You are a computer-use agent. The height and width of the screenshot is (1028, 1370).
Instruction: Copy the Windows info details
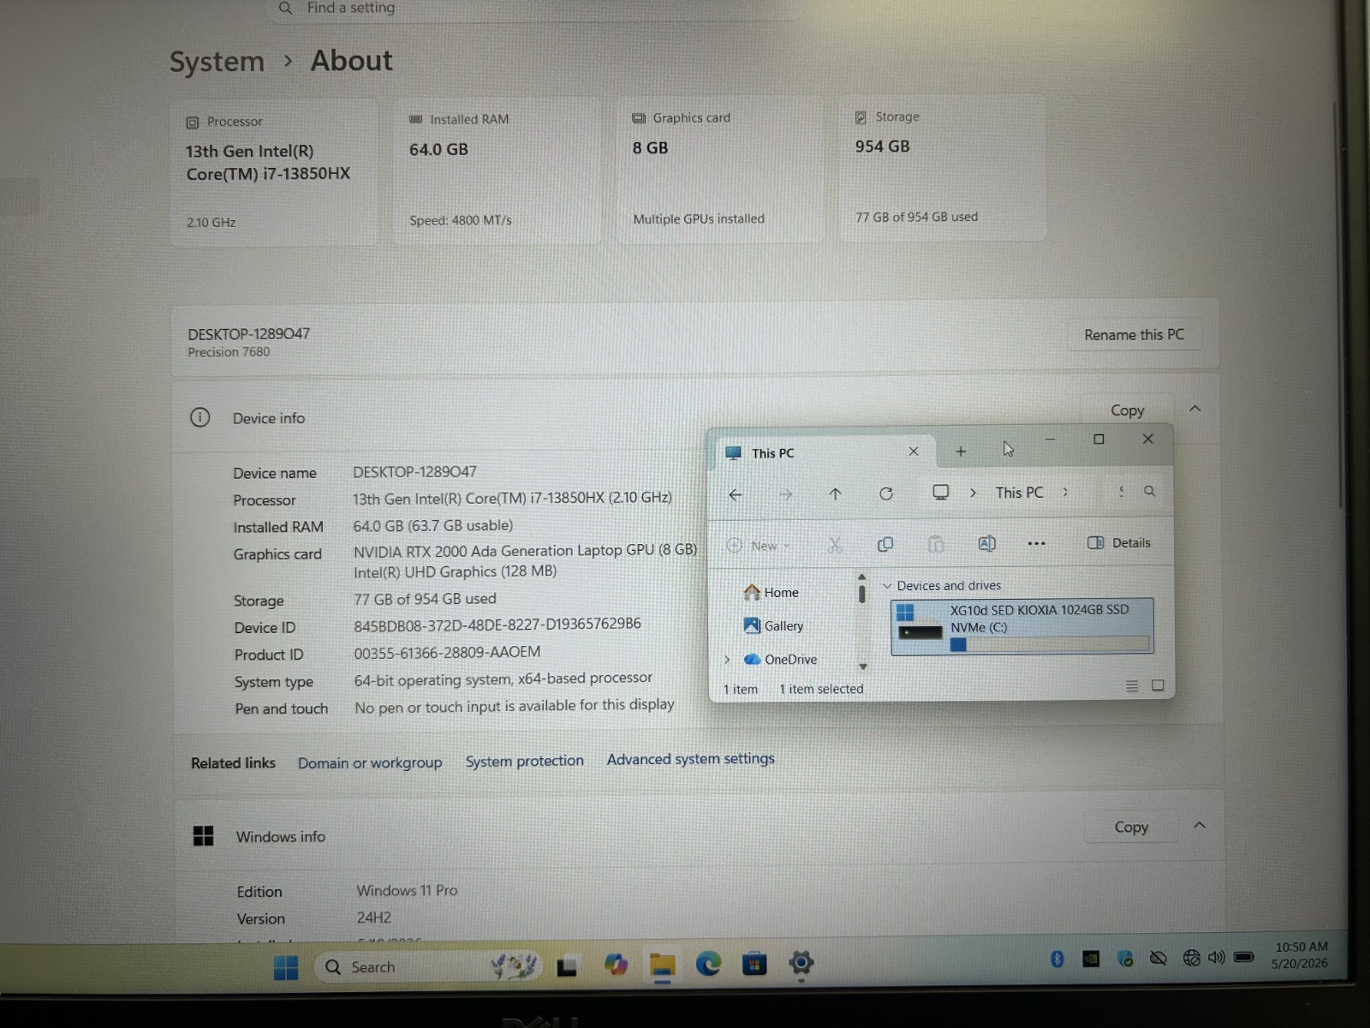click(x=1130, y=827)
